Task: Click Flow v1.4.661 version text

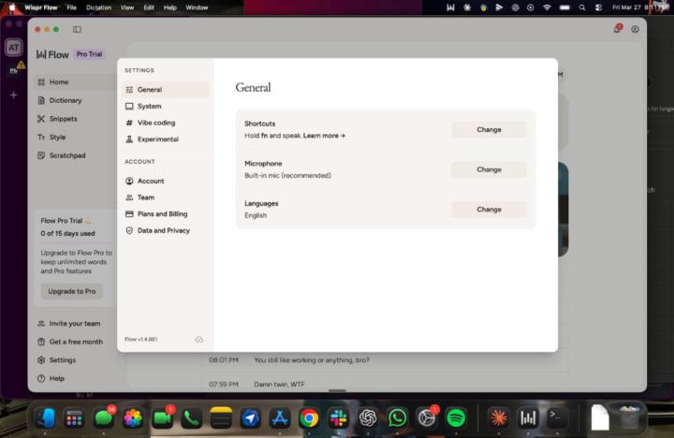Action: (141, 339)
